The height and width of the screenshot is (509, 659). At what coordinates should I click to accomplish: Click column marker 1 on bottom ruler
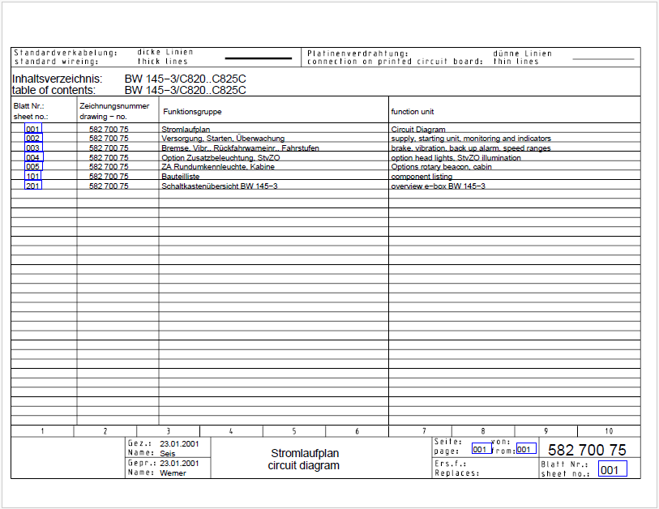click(42, 431)
